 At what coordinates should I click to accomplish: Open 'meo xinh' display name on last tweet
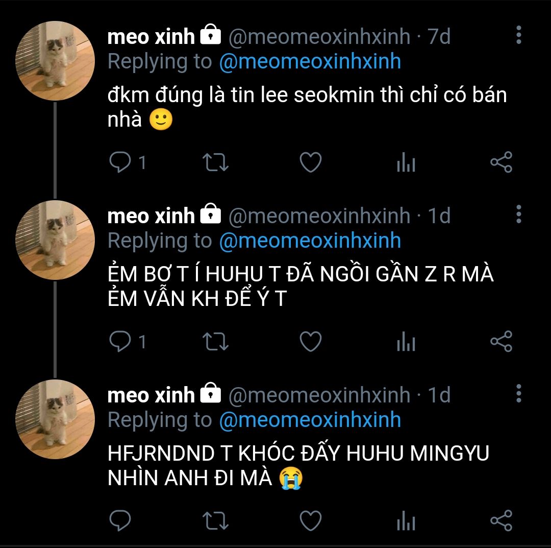(x=151, y=395)
